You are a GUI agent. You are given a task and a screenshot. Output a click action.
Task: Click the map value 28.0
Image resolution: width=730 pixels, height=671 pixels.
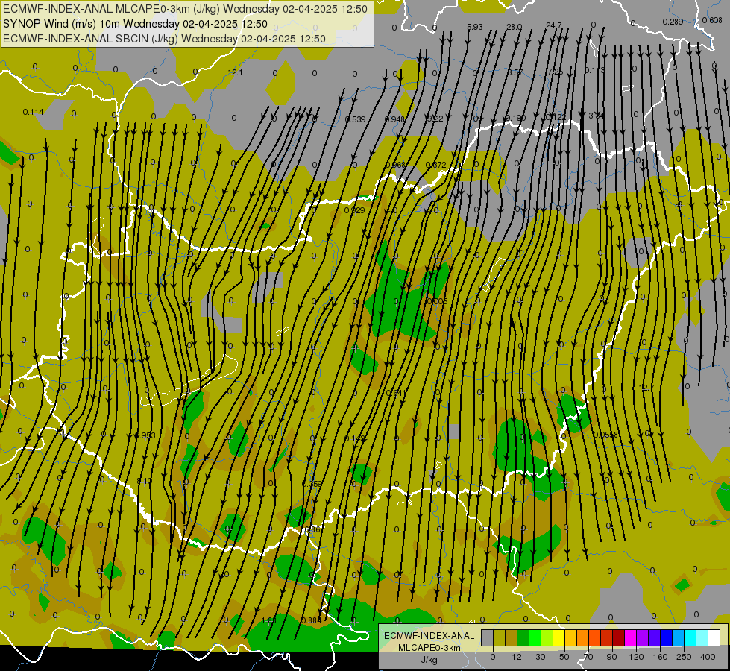click(x=514, y=27)
